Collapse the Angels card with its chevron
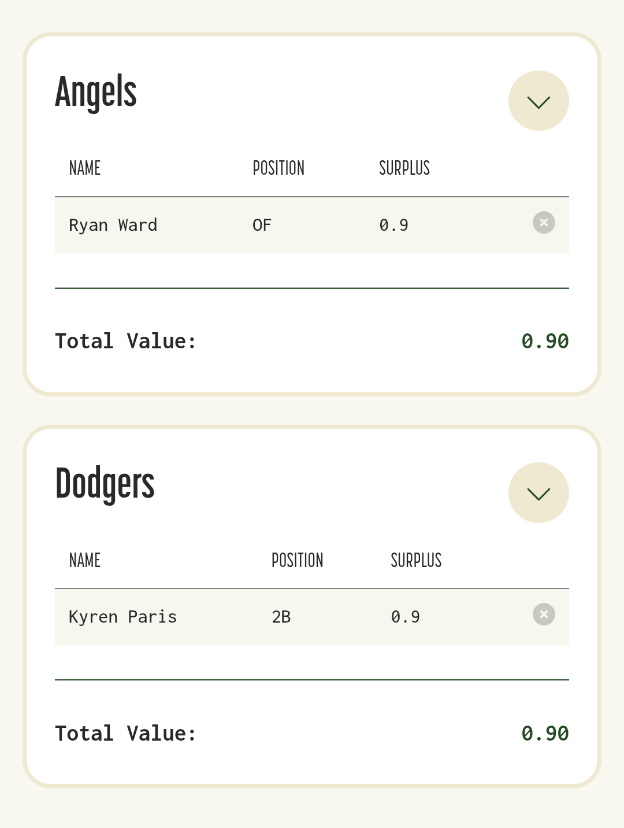Viewport: 624px width, 828px height. [538, 101]
